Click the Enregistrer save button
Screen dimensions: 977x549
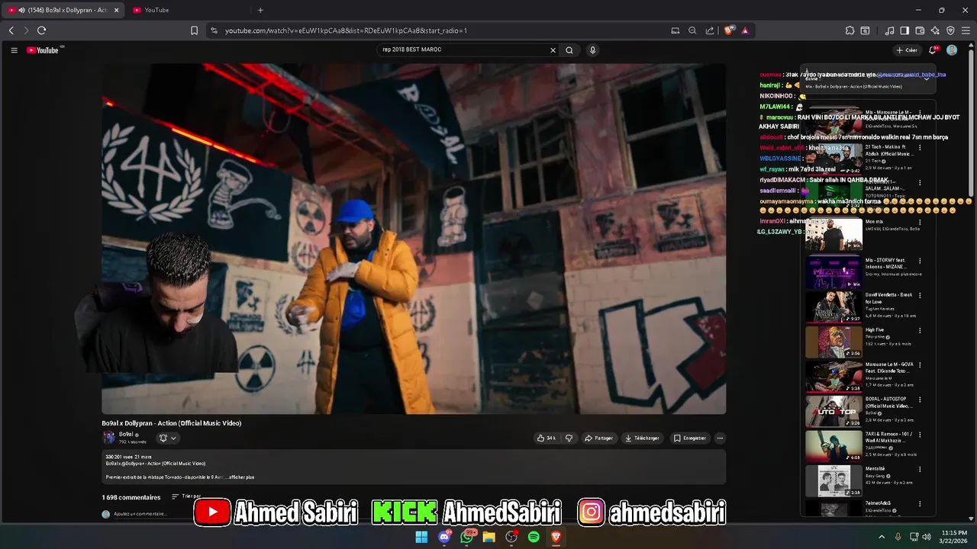point(690,438)
